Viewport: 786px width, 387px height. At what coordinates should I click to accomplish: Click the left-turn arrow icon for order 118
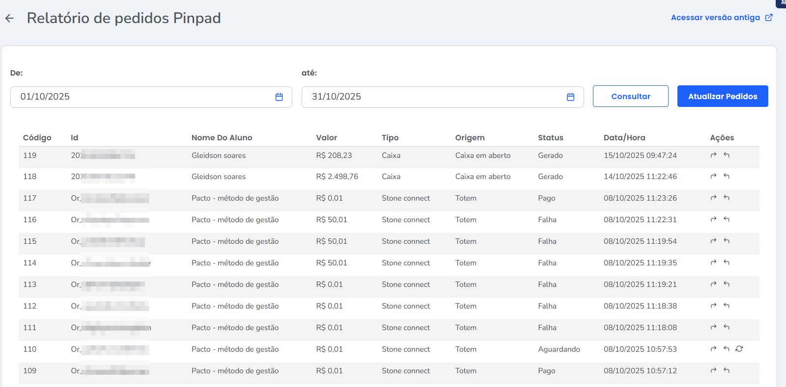727,176
